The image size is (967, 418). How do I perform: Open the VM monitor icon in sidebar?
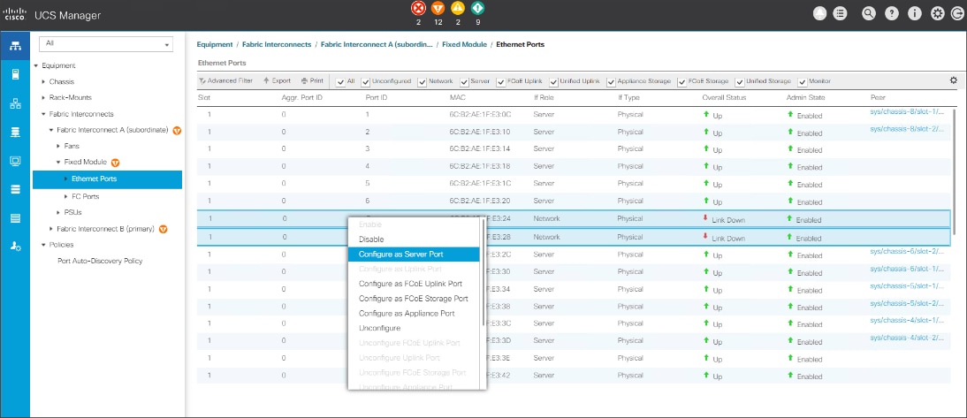tap(15, 161)
